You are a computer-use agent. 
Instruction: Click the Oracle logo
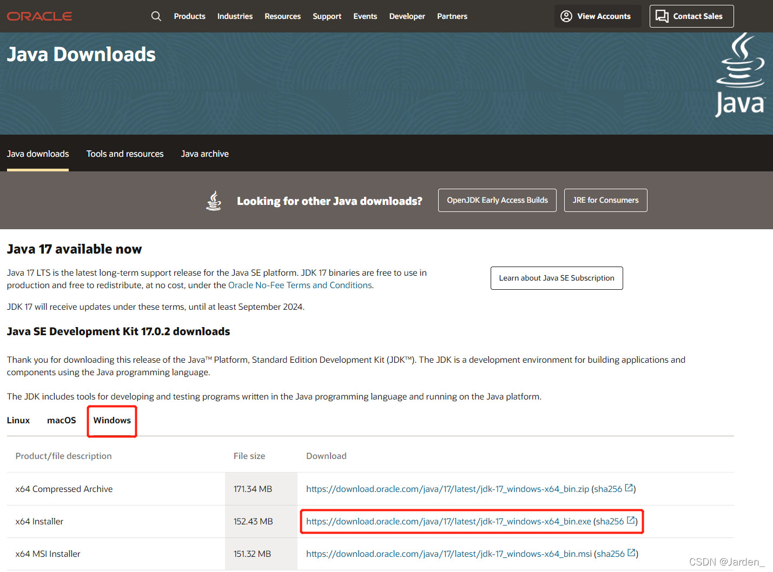click(39, 16)
